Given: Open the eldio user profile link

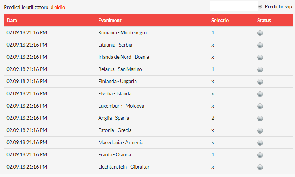Looking at the screenshot, I should point(60,7).
